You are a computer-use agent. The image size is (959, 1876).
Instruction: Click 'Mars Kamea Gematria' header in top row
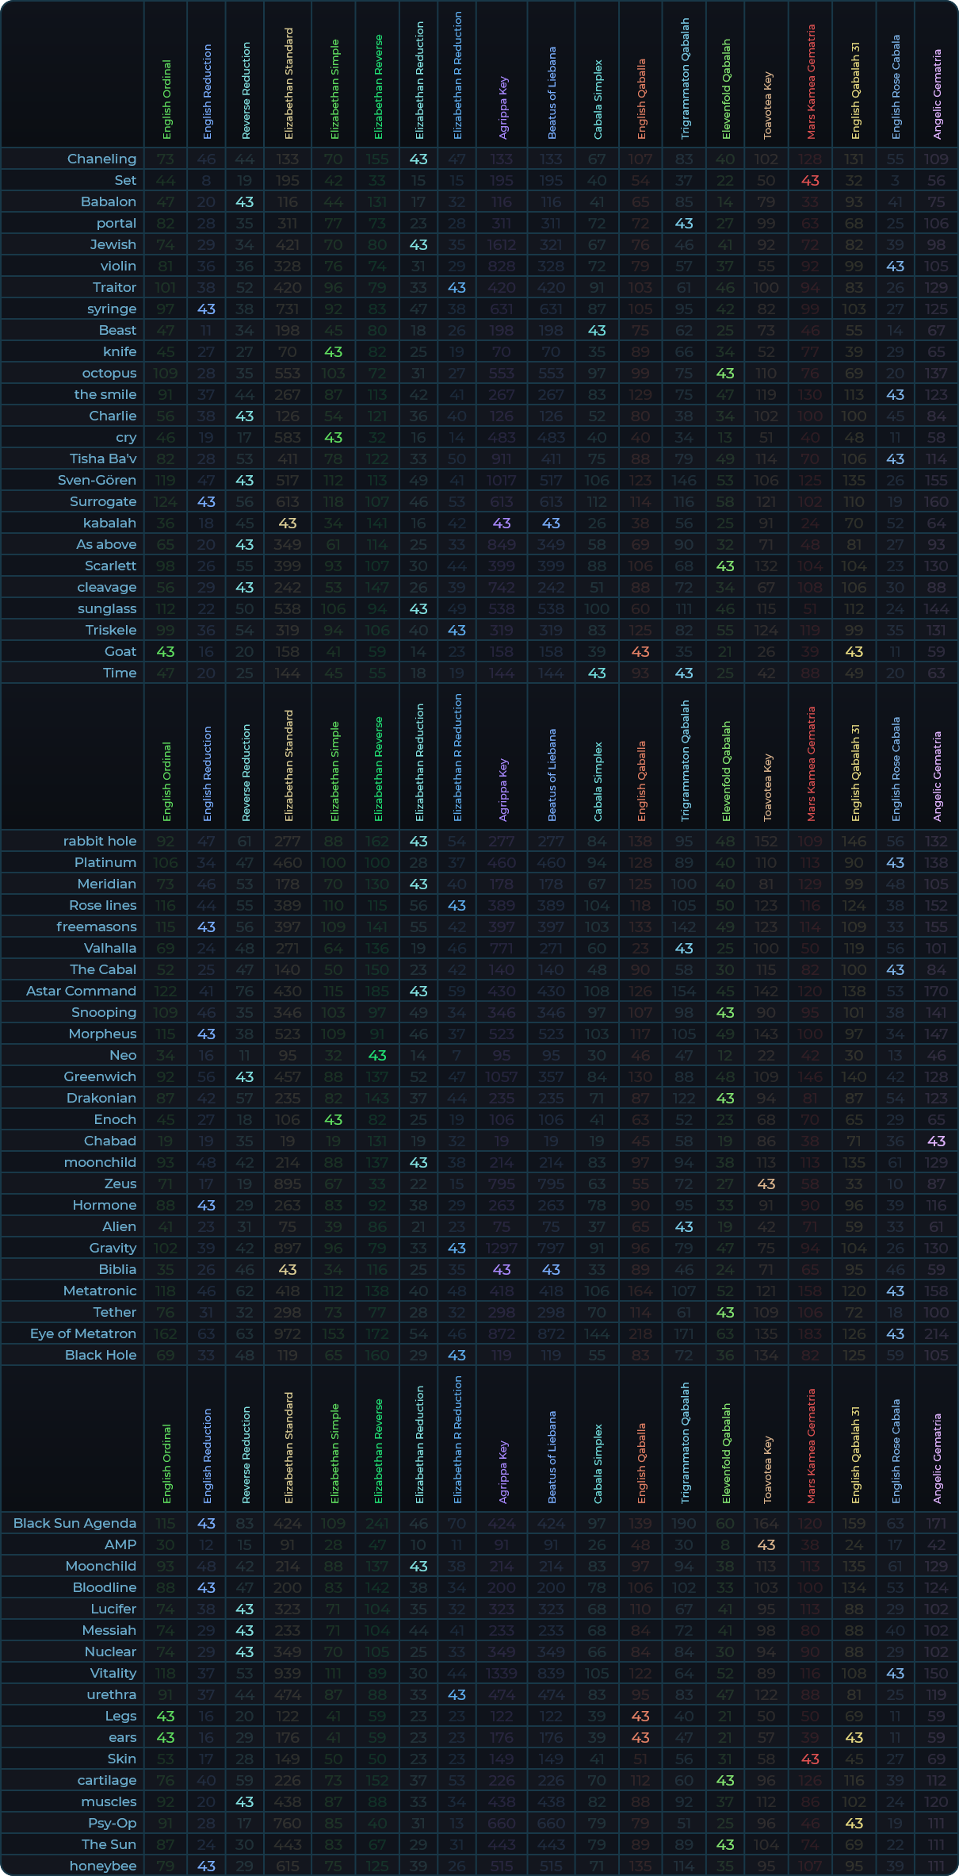tap(811, 82)
